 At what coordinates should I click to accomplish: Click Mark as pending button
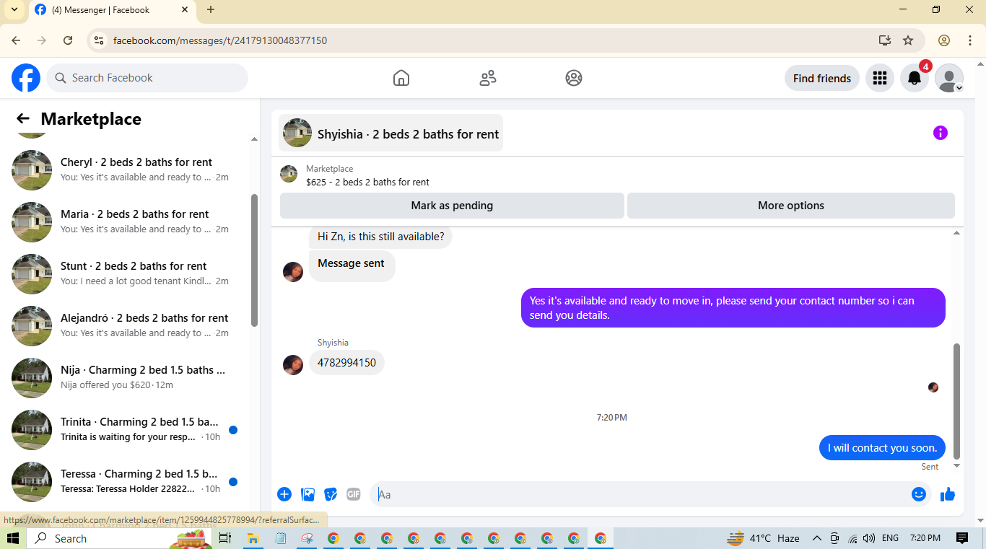pyautogui.click(x=452, y=206)
